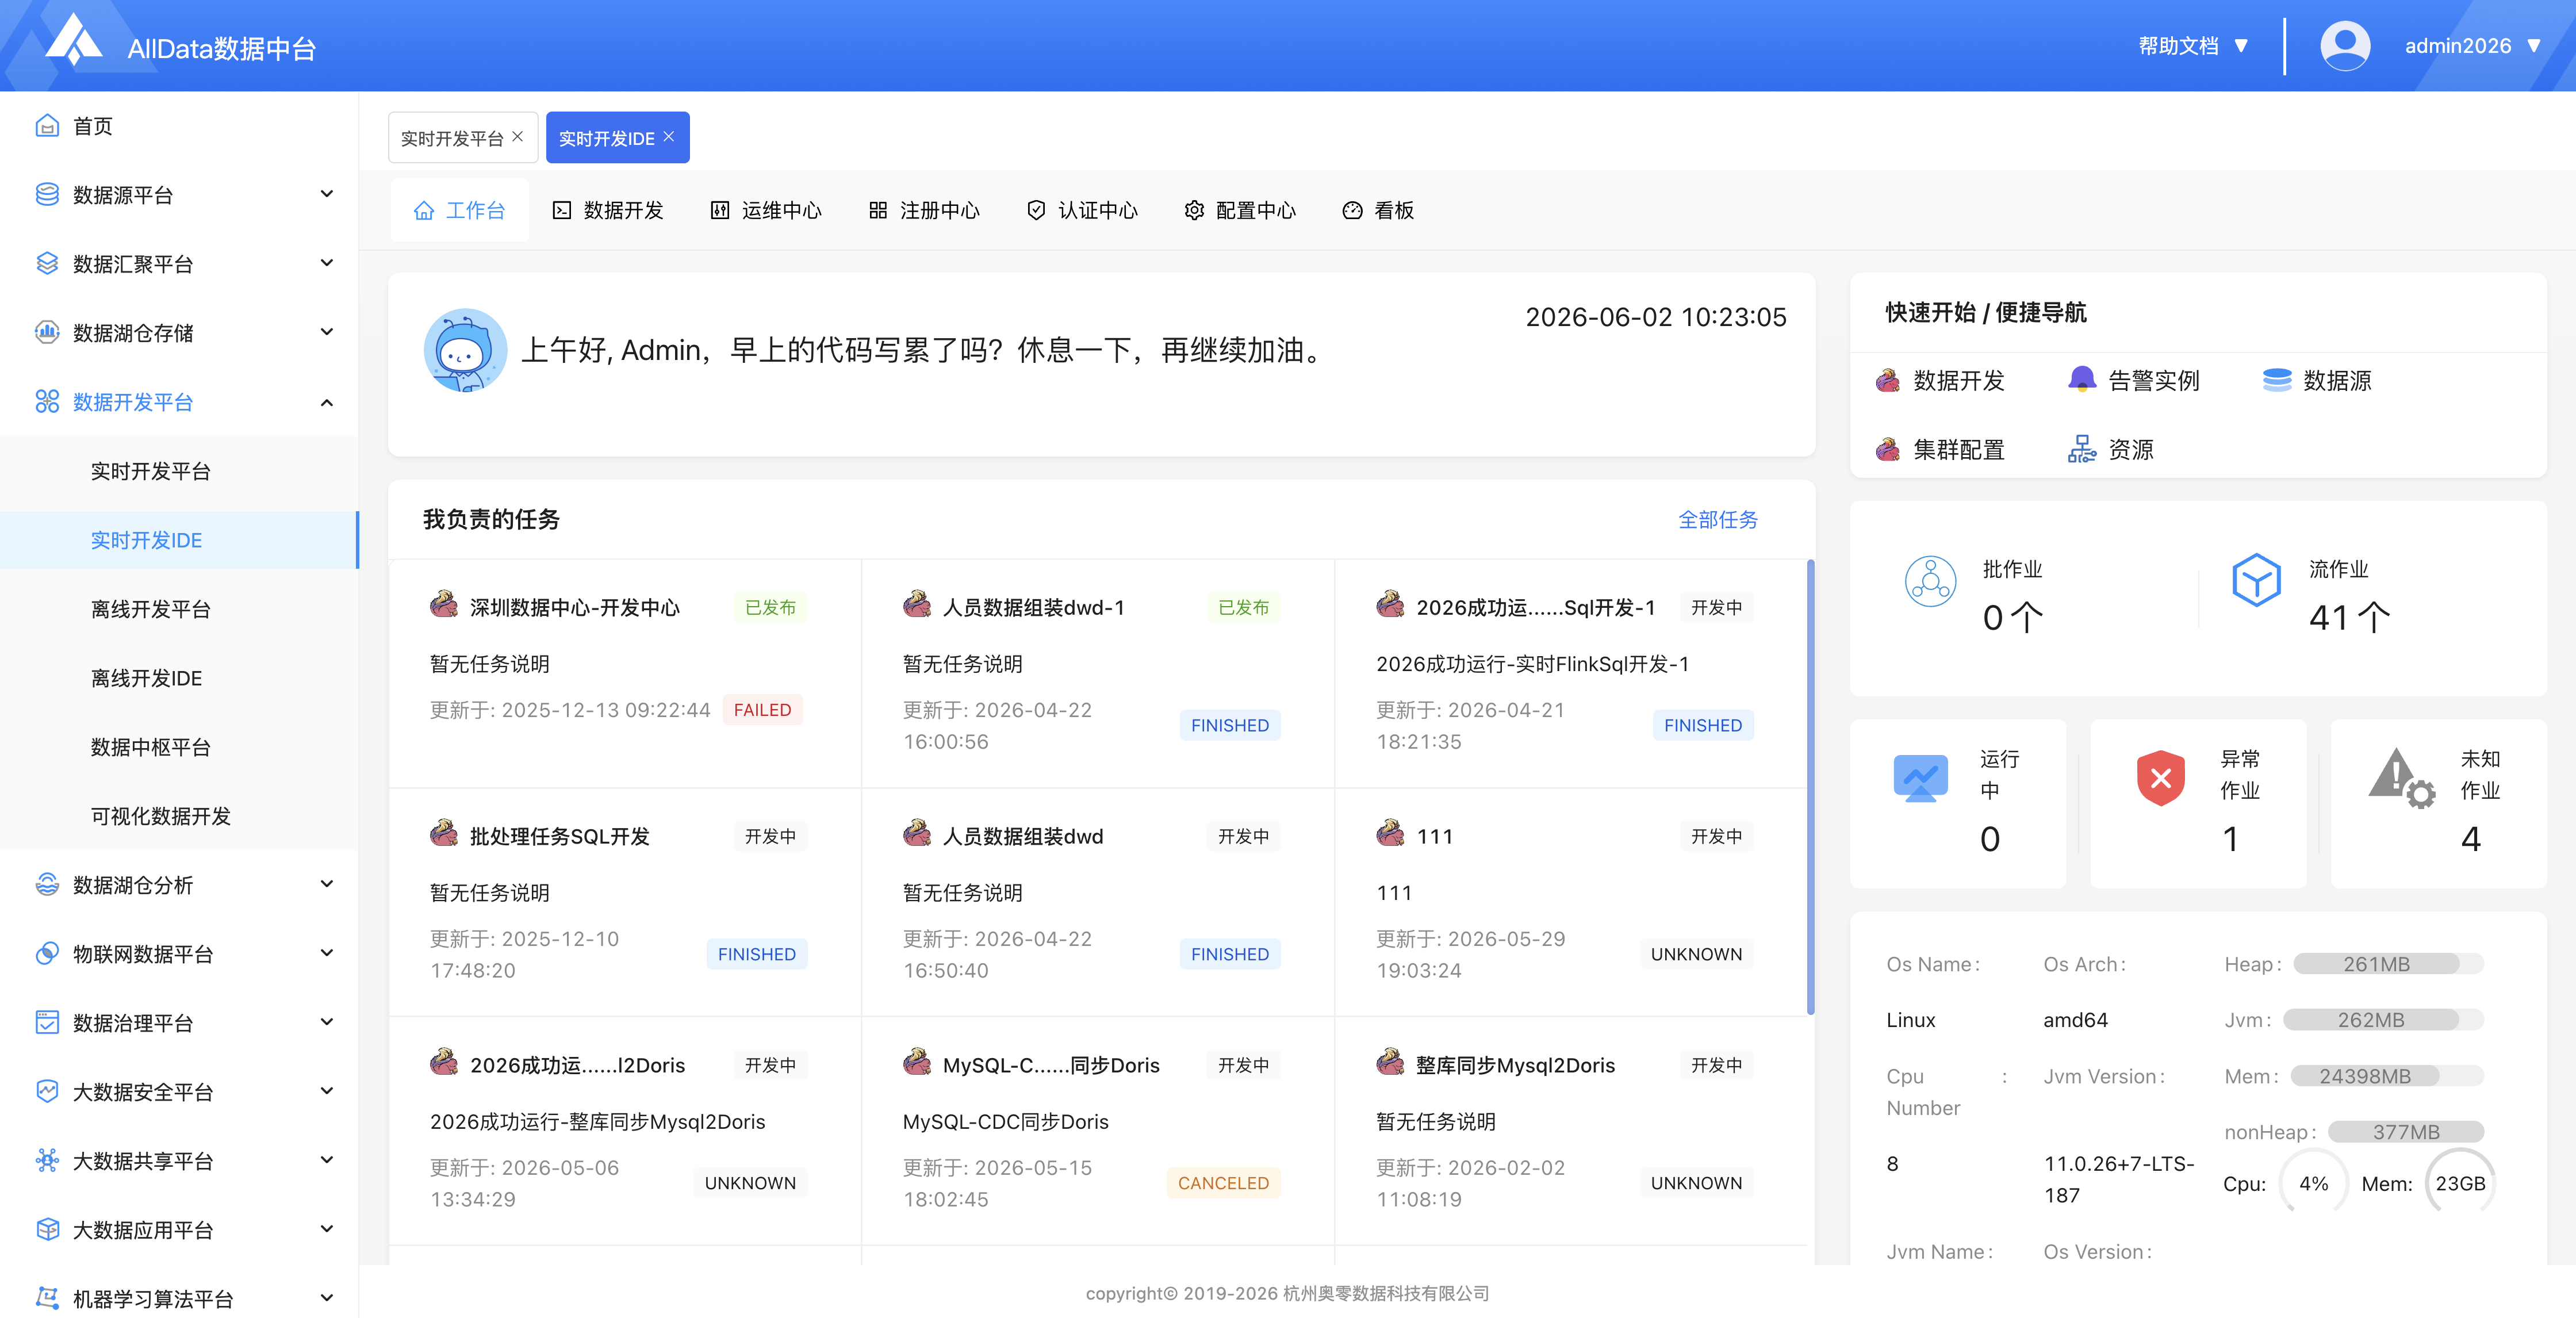Click the 物联网数据平台 icon

pyautogui.click(x=47, y=953)
